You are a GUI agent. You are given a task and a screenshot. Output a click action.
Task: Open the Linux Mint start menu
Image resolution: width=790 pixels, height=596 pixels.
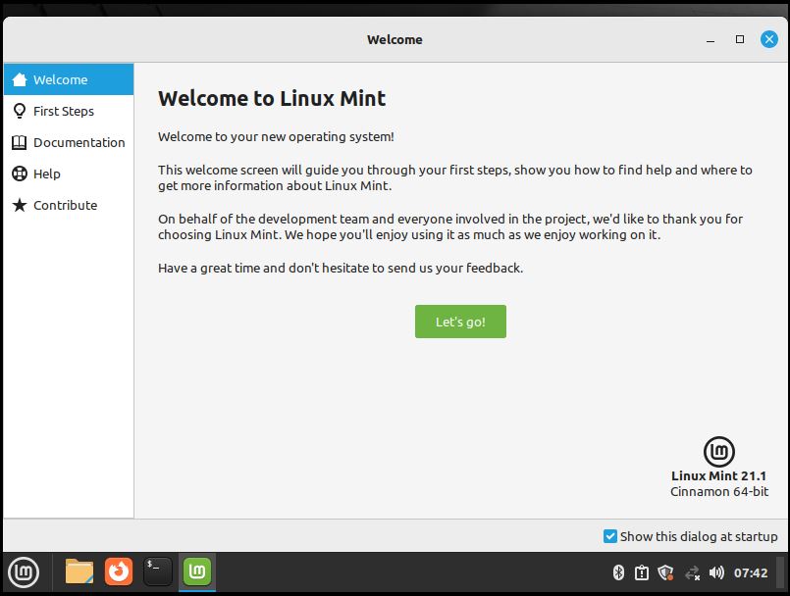tap(24, 571)
